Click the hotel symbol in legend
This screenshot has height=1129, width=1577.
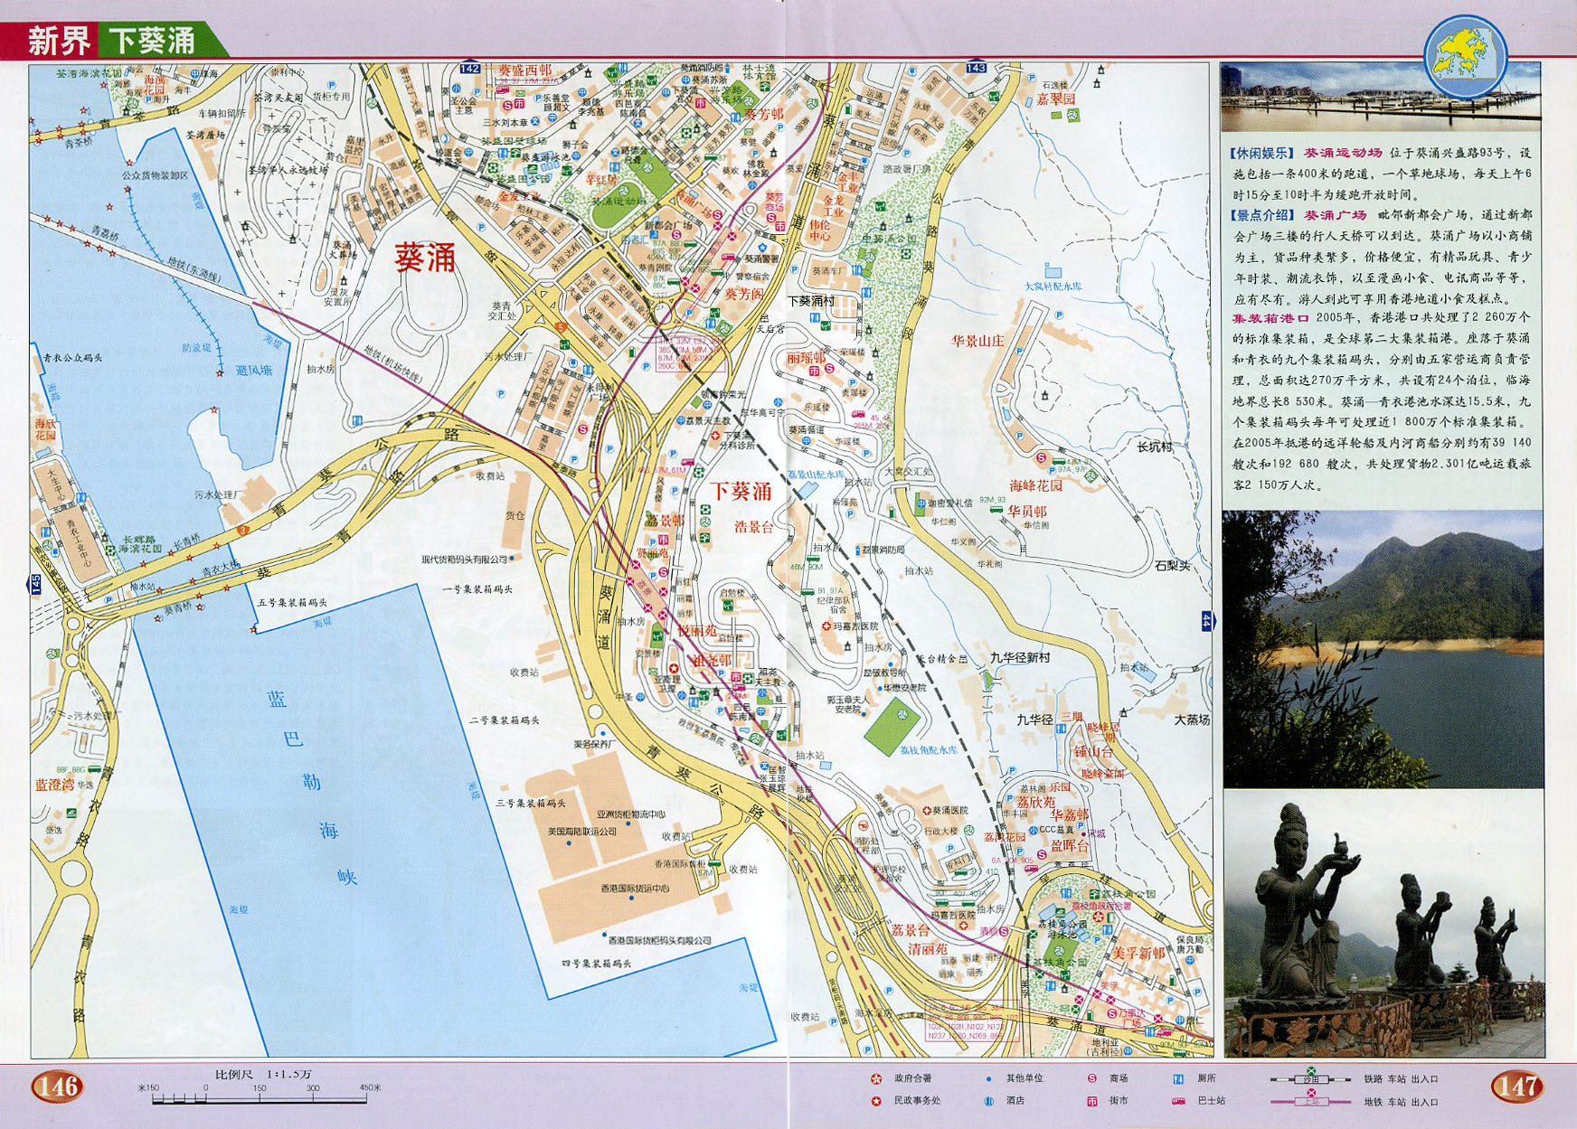(989, 1101)
